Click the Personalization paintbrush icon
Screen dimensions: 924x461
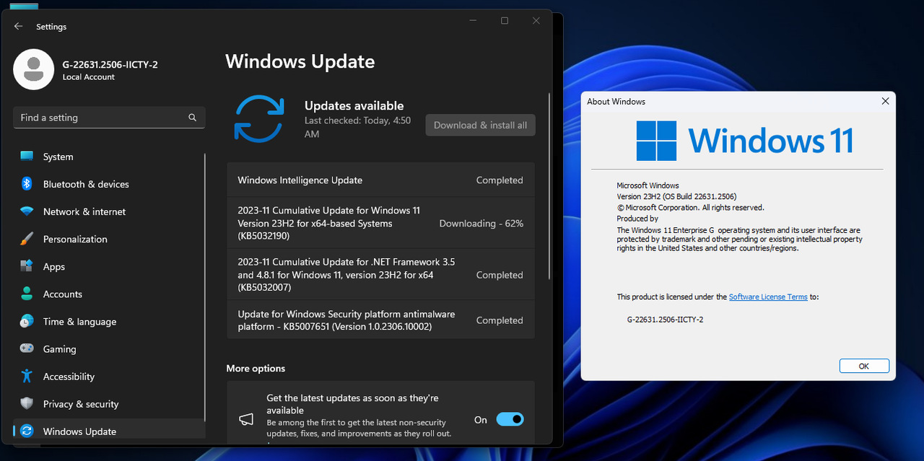coord(27,239)
